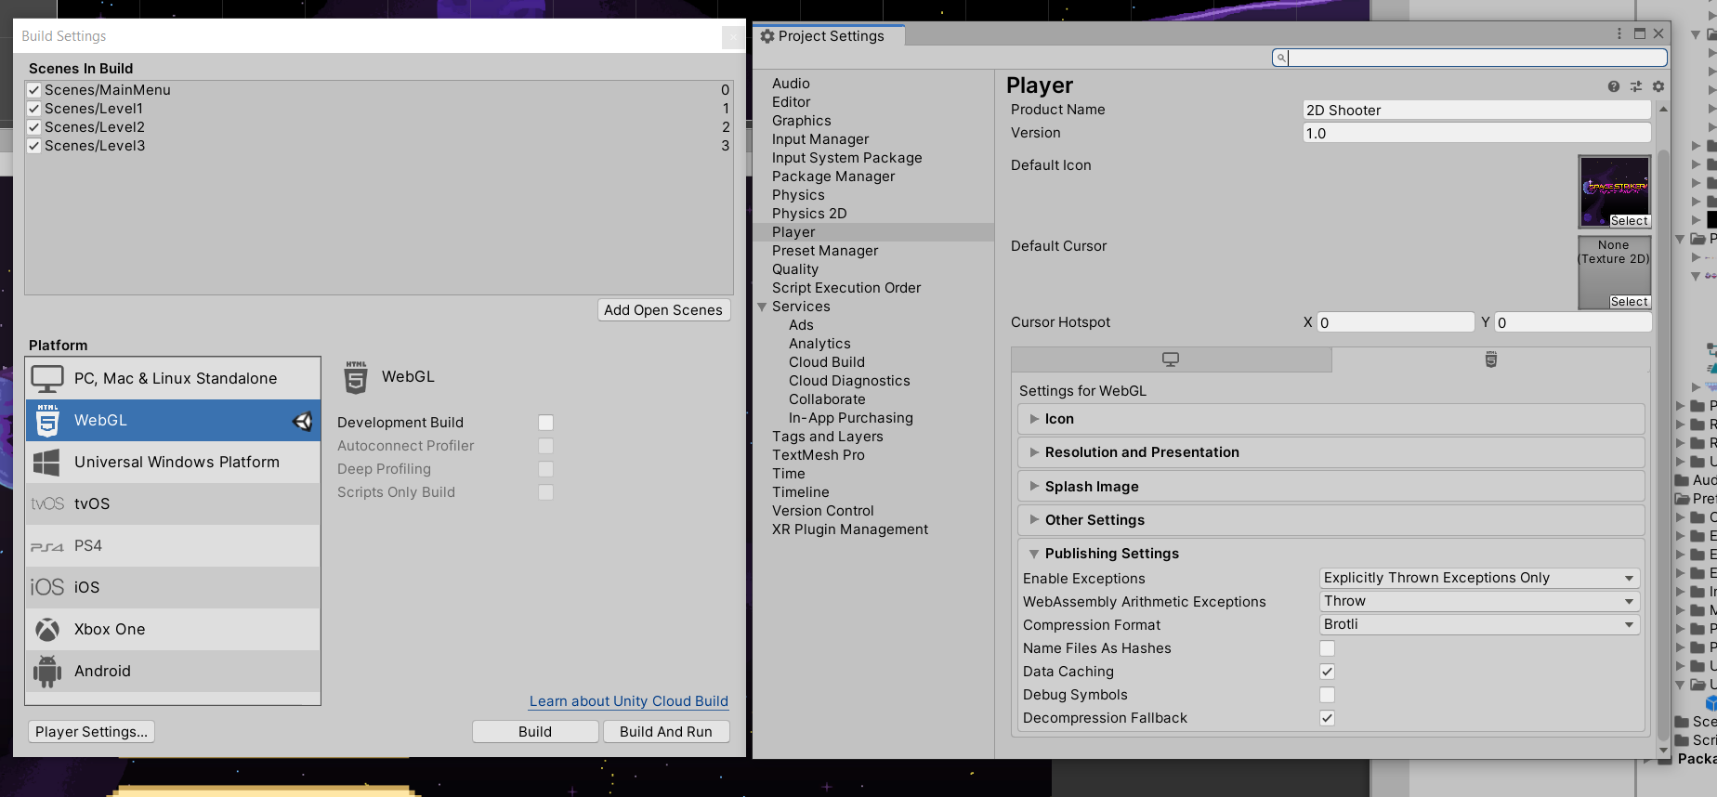Viewport: 1717px width, 797px height.
Task: Expand the Other Settings section
Action: pyautogui.click(x=1331, y=520)
